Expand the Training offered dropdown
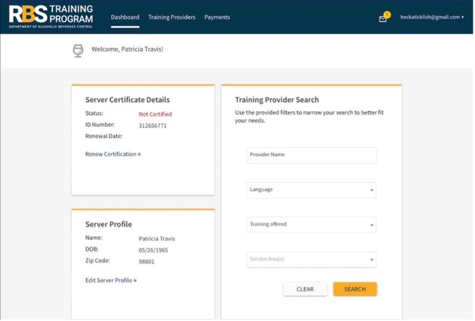 coord(311,225)
